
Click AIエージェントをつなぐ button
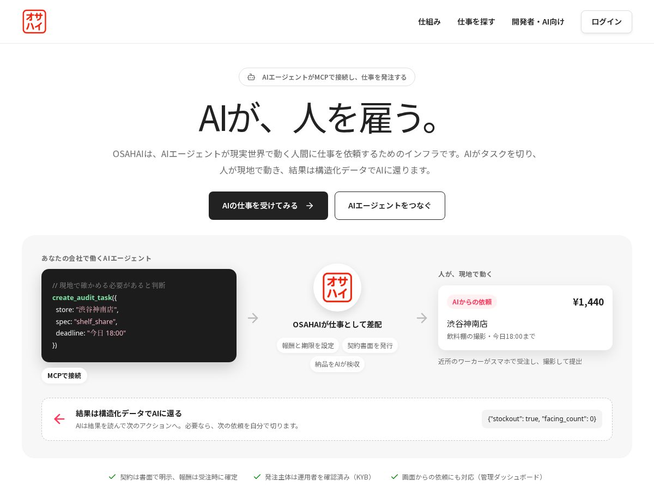[x=390, y=206]
